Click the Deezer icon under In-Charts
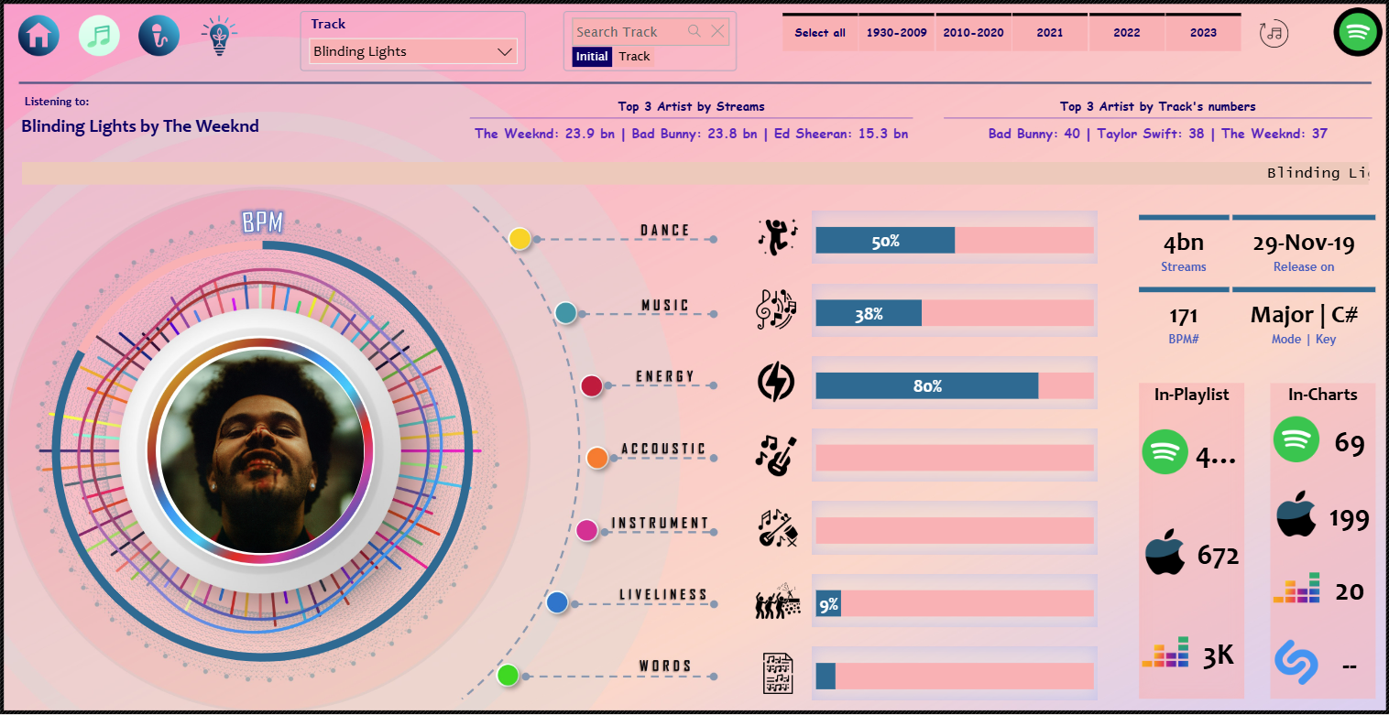The width and height of the screenshot is (1389, 715). tap(1296, 588)
